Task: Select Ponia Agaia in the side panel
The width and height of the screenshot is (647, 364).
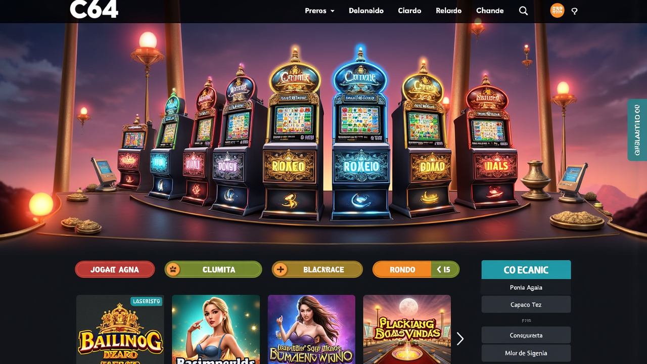Action: [526, 287]
